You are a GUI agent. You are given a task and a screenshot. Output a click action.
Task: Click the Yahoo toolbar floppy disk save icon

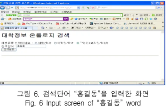(142, 19)
